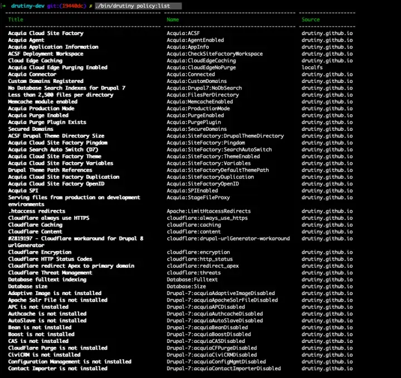Click the 'Cloud Edge Caching' title
Image resolution: width=401 pixels, height=378 pixels.
pyautogui.click(x=35, y=61)
